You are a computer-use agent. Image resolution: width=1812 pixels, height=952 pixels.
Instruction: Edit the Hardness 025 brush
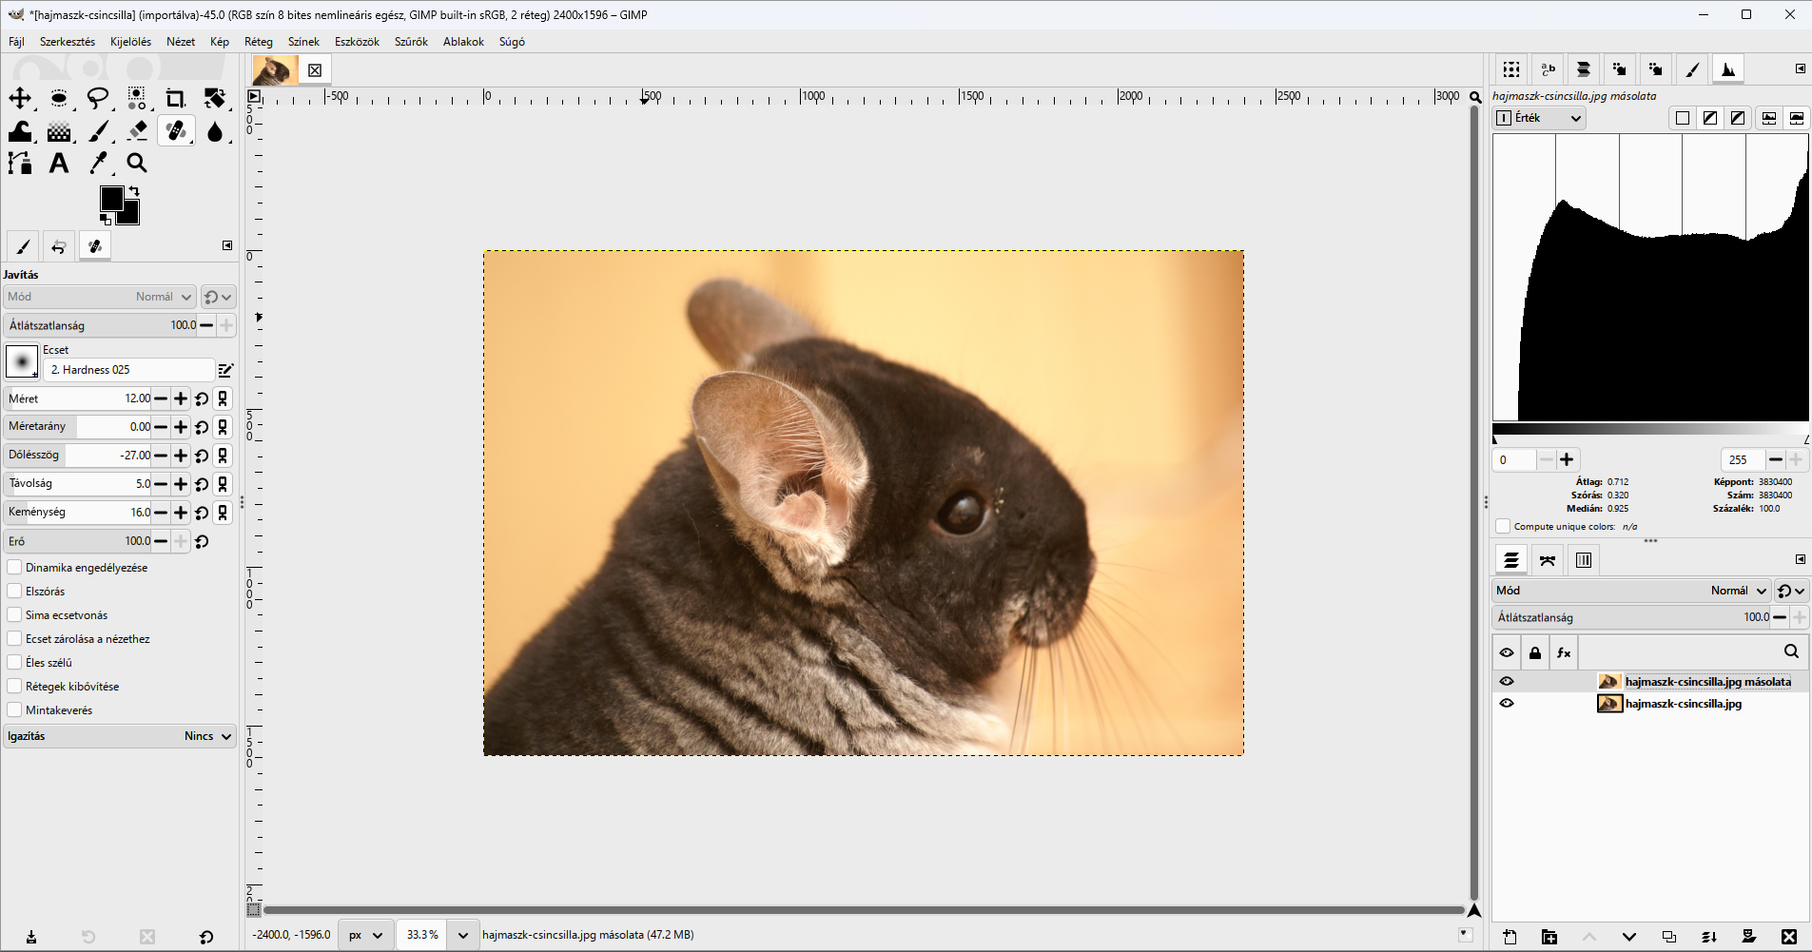click(x=225, y=370)
